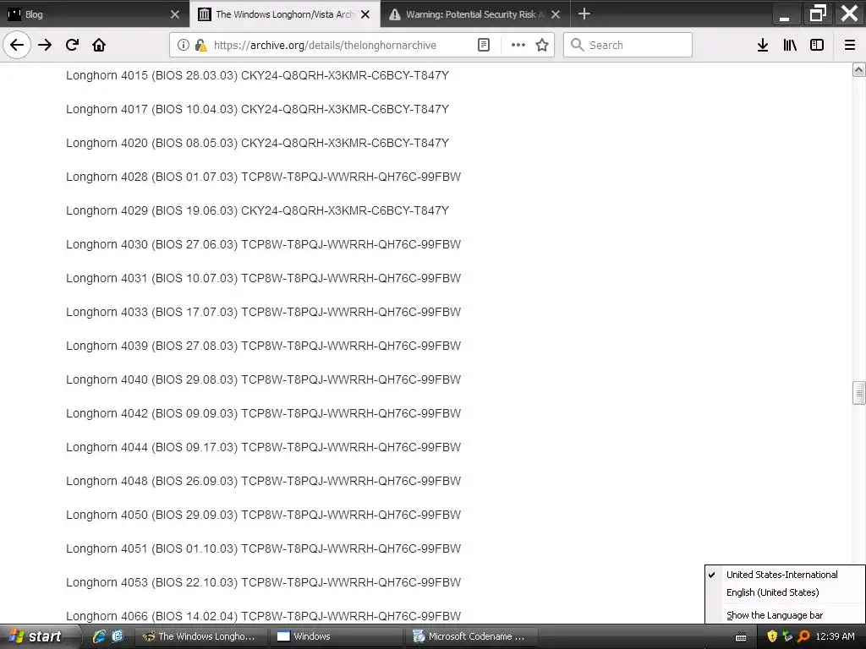Image resolution: width=866 pixels, height=649 pixels.
Task: Go forward one page
Action: [x=45, y=45]
